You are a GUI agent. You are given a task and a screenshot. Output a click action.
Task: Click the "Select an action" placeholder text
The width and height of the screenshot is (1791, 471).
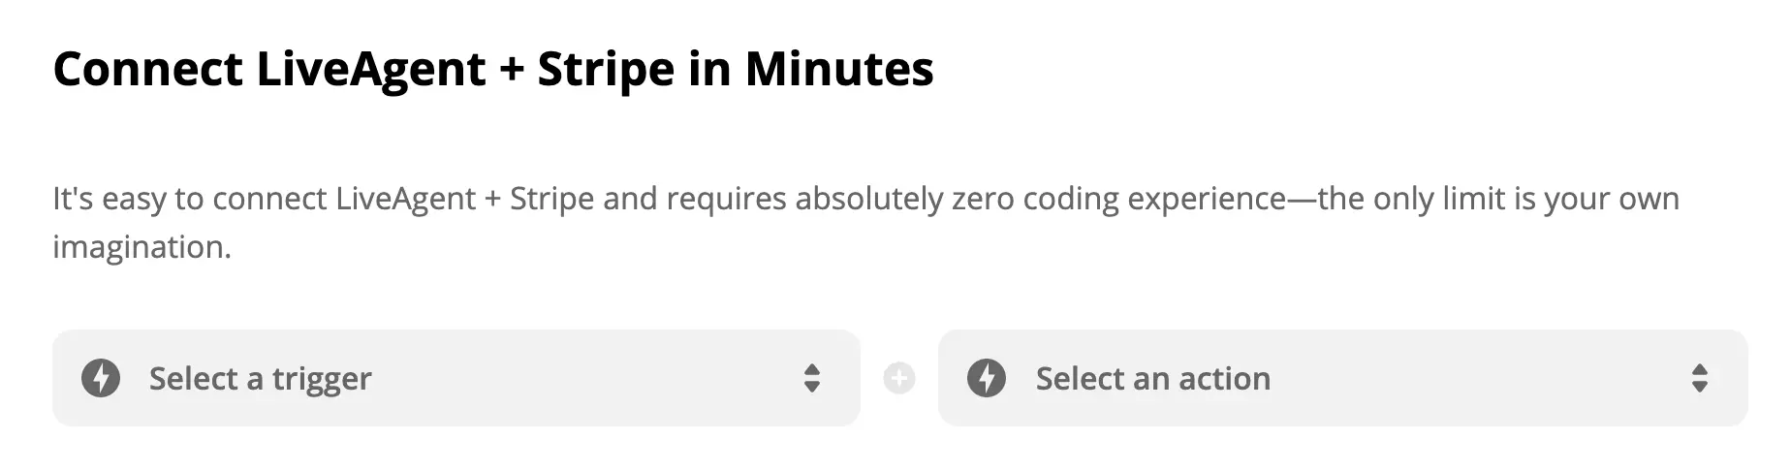pos(1152,378)
